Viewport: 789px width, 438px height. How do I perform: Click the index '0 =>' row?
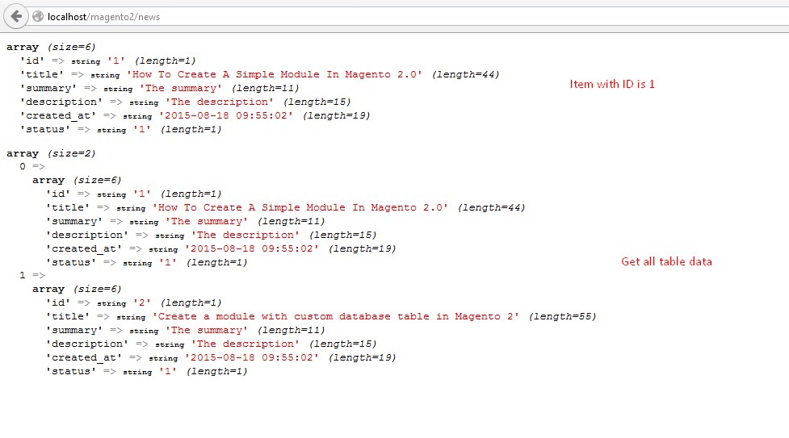[32, 166]
